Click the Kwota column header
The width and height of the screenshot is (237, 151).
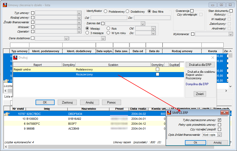212,51
